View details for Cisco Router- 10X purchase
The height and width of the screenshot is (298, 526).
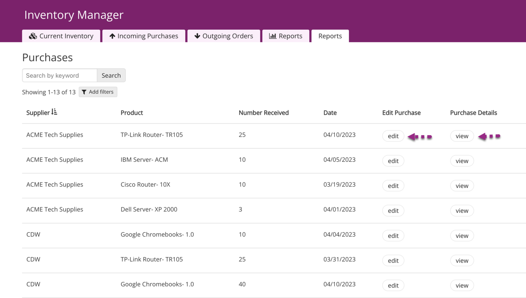point(462,186)
